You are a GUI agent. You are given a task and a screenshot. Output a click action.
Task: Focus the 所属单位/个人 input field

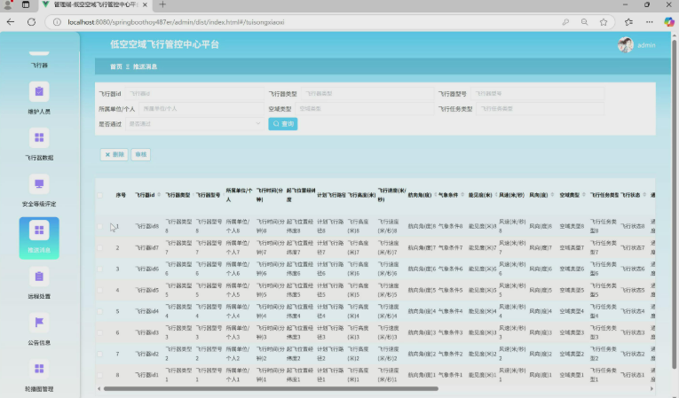pyautogui.click(x=201, y=108)
